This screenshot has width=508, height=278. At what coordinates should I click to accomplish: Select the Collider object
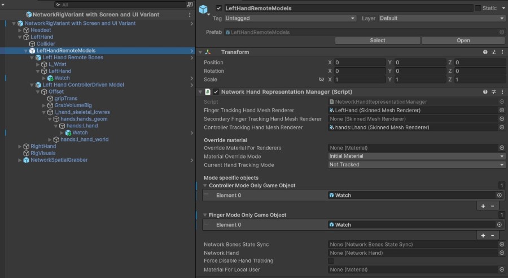(x=46, y=43)
